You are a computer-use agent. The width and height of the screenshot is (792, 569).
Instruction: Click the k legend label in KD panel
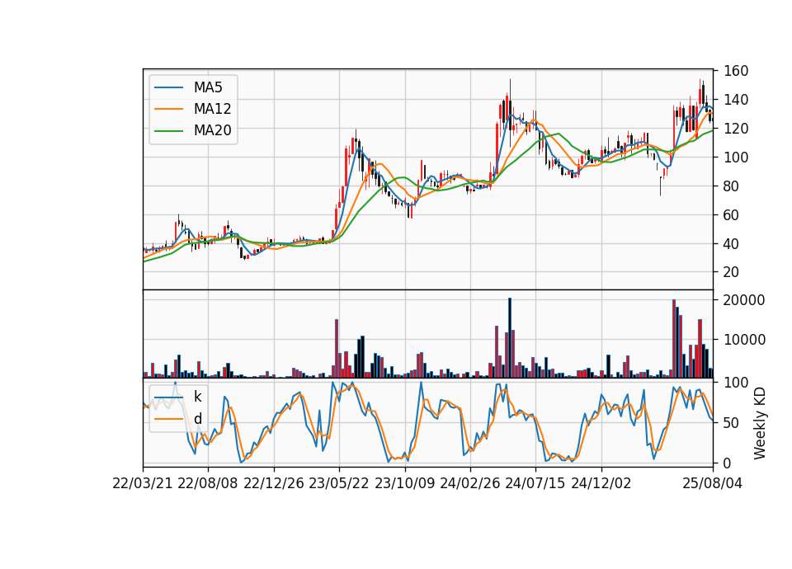point(197,397)
